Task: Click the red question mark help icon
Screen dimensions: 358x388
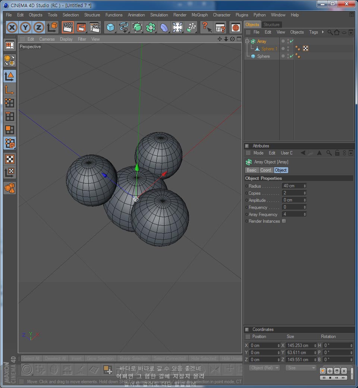Action: [206, 28]
